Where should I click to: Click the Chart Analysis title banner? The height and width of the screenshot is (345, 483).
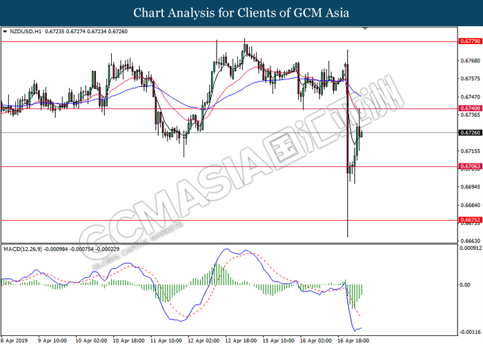241,12
